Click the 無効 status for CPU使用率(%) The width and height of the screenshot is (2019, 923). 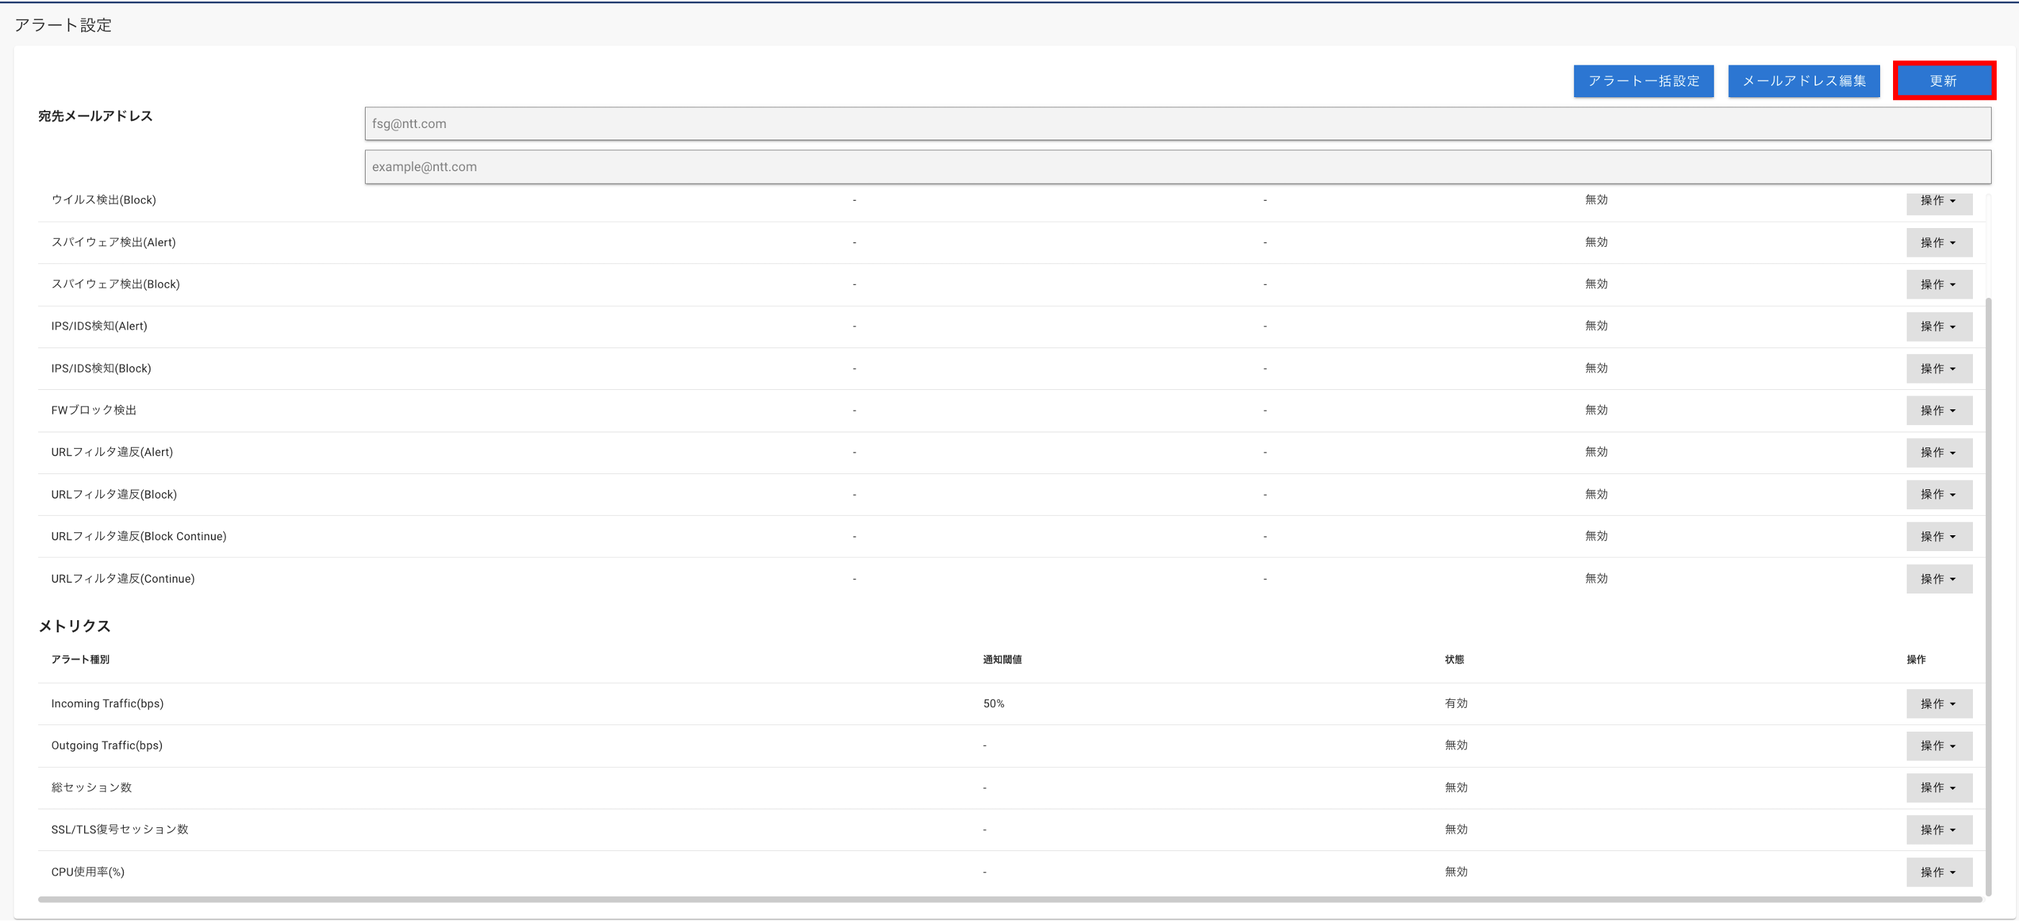pos(1455,871)
